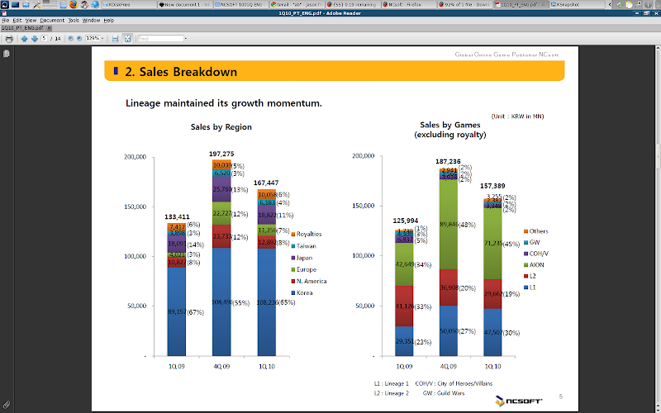
Task: Go to next page with down arrow
Action: 35,39
